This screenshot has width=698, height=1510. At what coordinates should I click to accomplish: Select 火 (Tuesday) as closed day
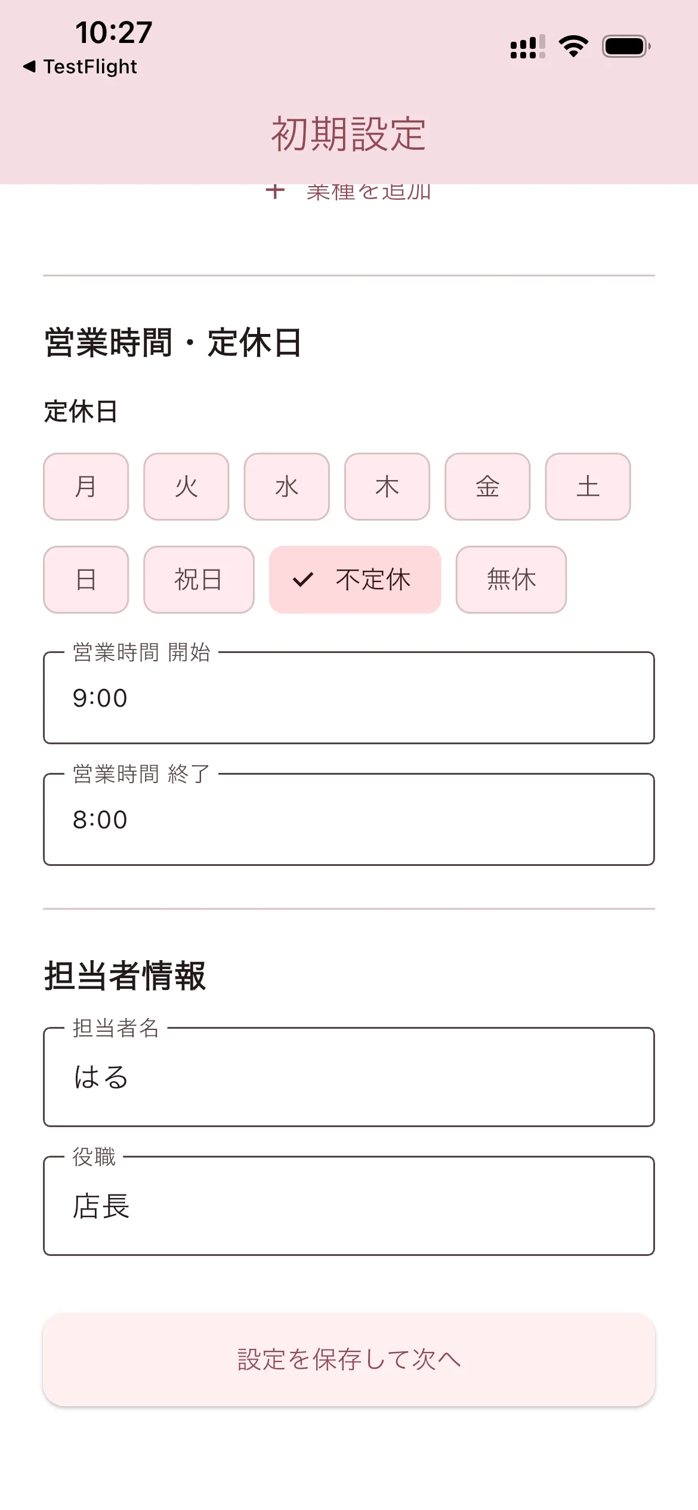coord(186,487)
